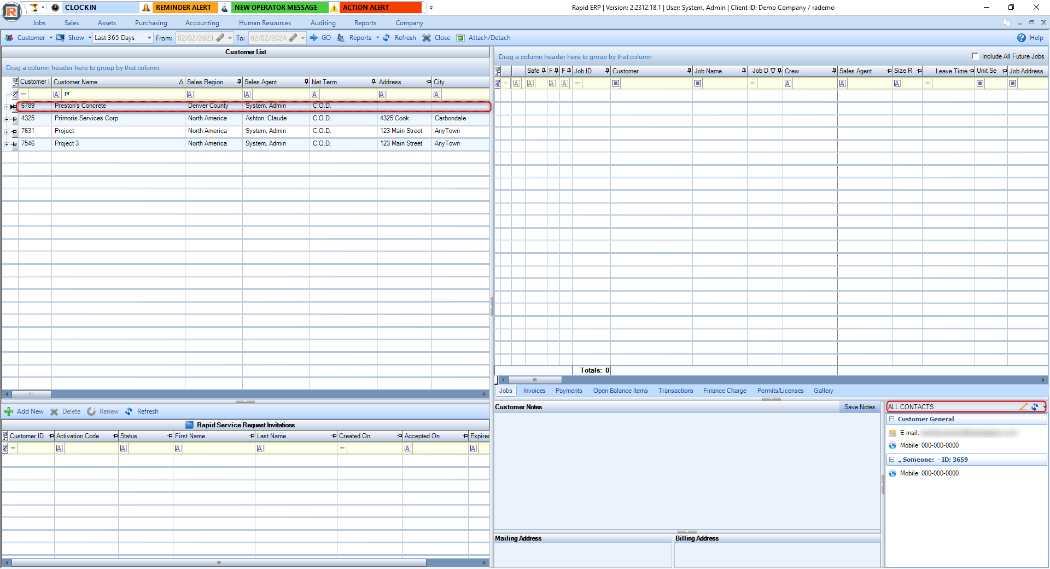Open the To date picker dropdown arrow
This screenshot has width=1050, height=569.
[302, 38]
